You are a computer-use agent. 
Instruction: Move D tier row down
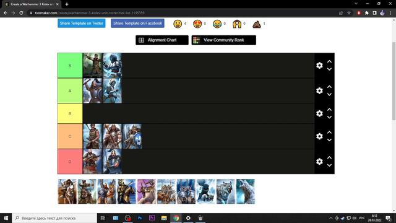pos(329,165)
